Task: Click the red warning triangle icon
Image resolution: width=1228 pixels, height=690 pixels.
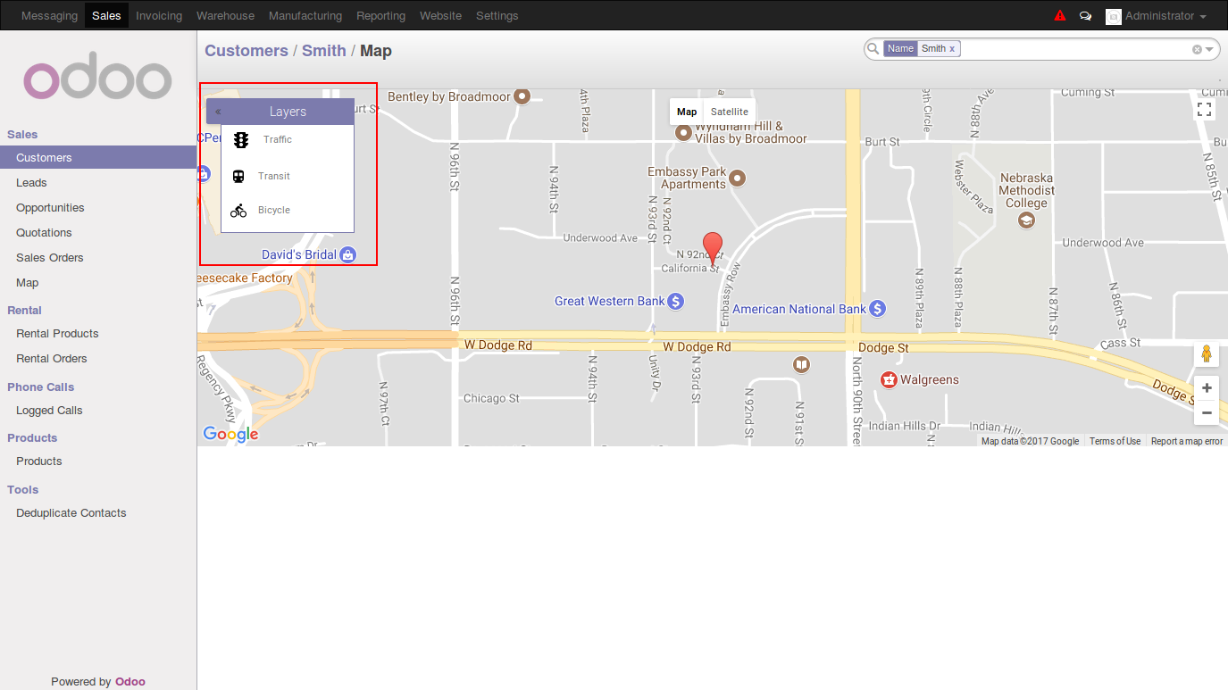Action: 1060,16
